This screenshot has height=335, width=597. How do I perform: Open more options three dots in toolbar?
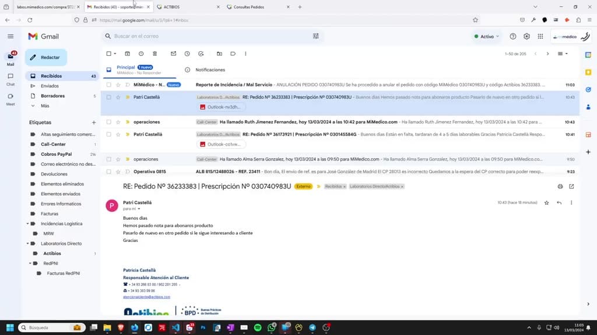pyautogui.click(x=245, y=54)
